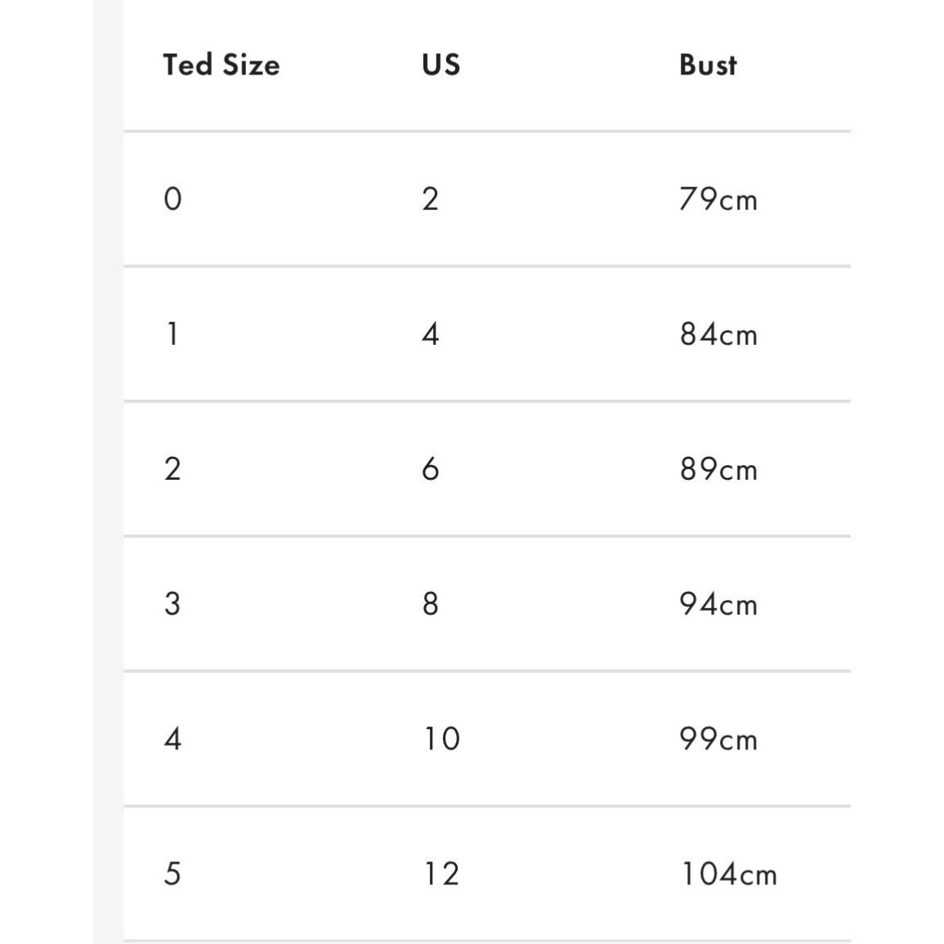The width and height of the screenshot is (944, 944).
Task: Select Ted Size 0 cell
Action: tap(172, 199)
